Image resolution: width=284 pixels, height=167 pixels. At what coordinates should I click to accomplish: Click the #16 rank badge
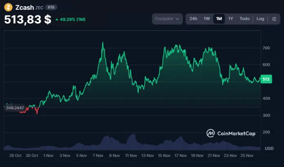coord(51,7)
